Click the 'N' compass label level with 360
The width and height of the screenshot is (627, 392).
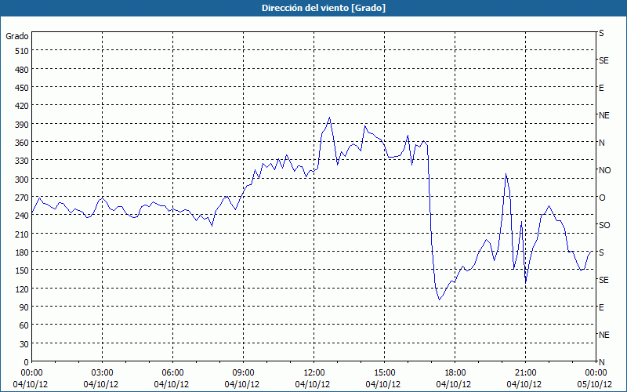pyautogui.click(x=601, y=143)
